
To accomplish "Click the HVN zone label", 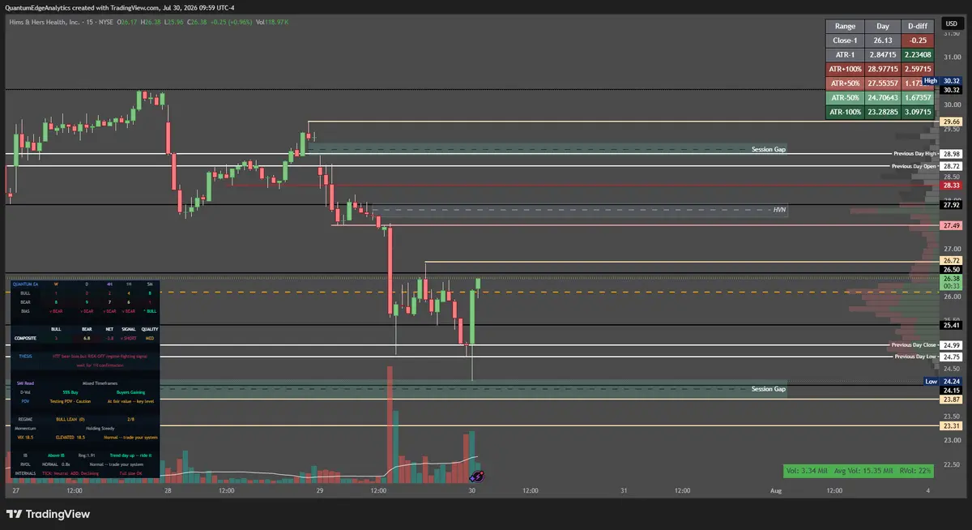I will click(x=779, y=209).
